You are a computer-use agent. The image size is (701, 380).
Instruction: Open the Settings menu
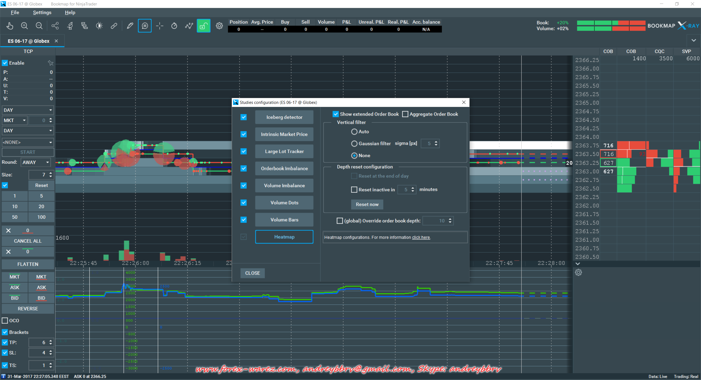click(x=42, y=13)
